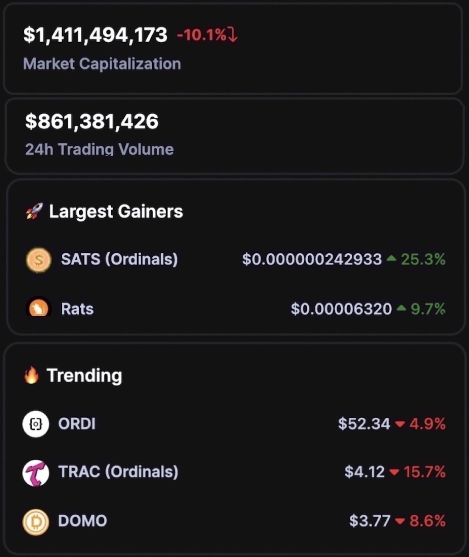469x557 pixels.
Task: Click the ORDI coin logo
Action: tap(36, 424)
